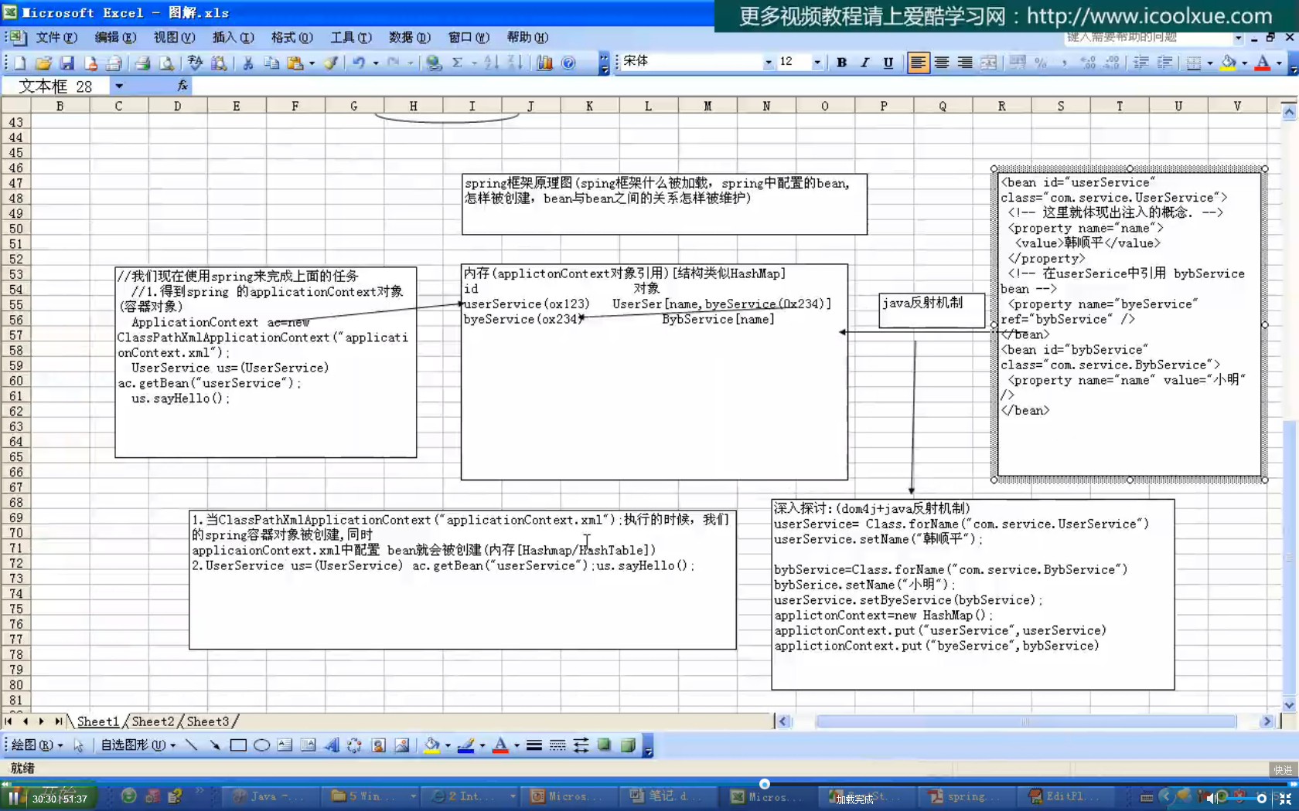Save the workbook with the floppy disk icon
This screenshot has width=1299, height=811.
click(66, 63)
